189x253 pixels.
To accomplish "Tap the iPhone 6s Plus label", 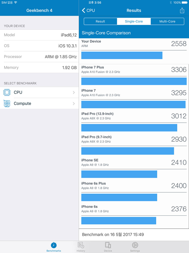I will tap(94, 183).
